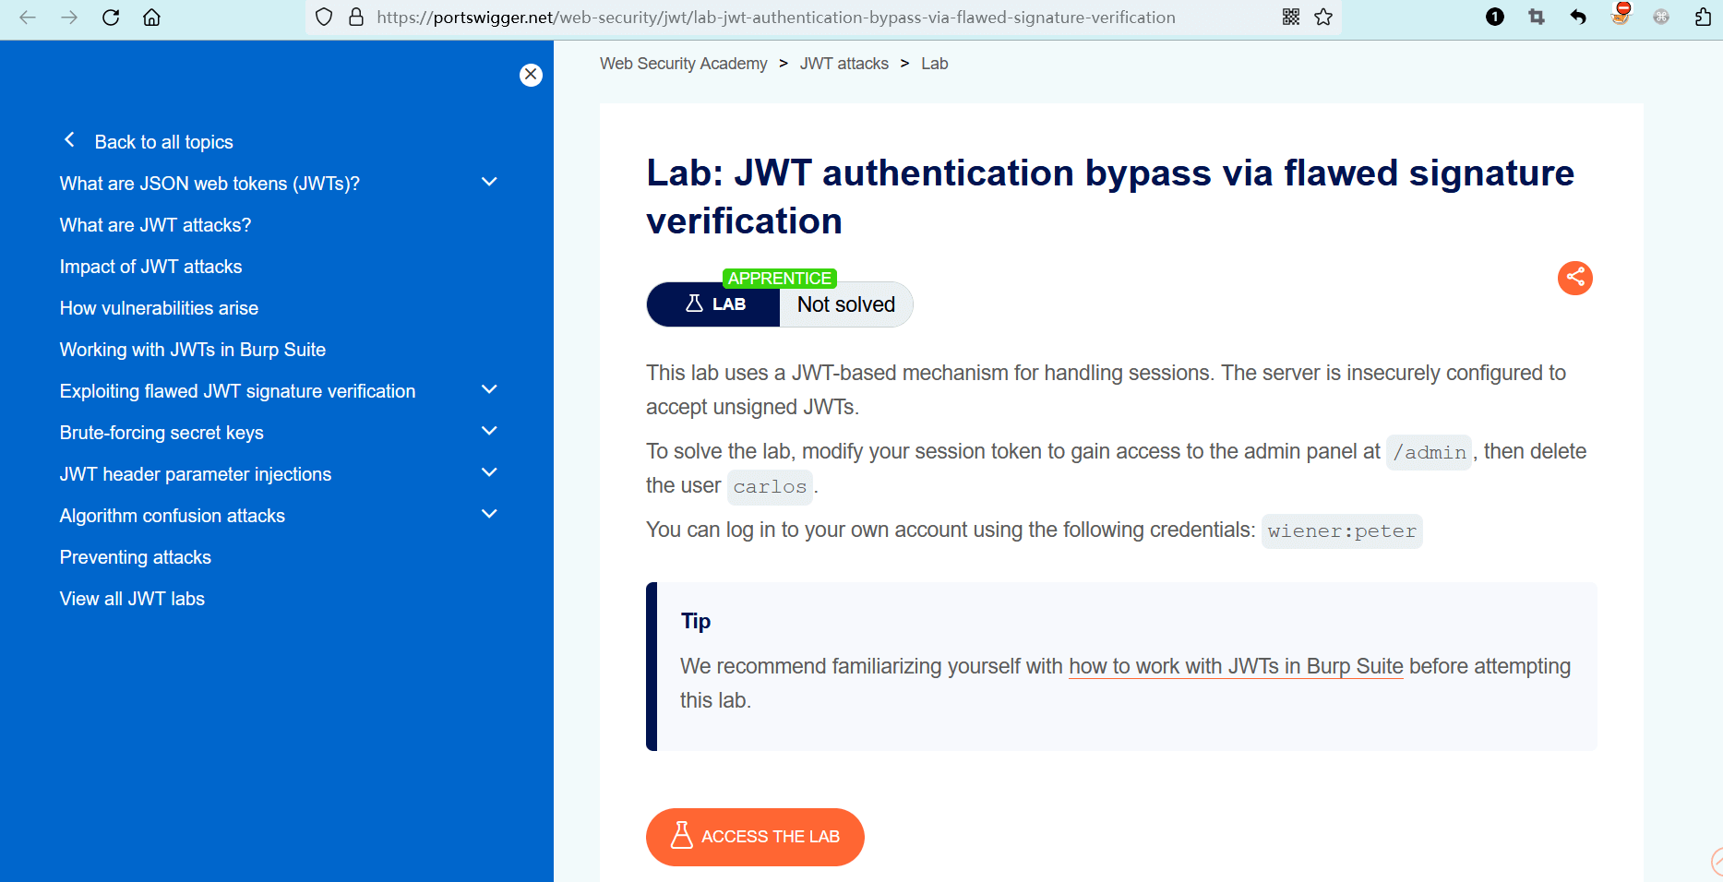Viewport: 1723px width, 882px height.
Task: Click the lab title heading
Action: pyautogui.click(x=1110, y=197)
